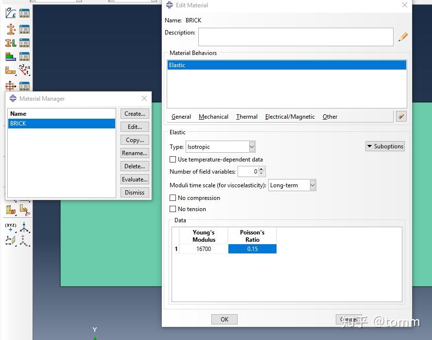Check the No compression option
The width and height of the screenshot is (432, 340).
(x=173, y=198)
